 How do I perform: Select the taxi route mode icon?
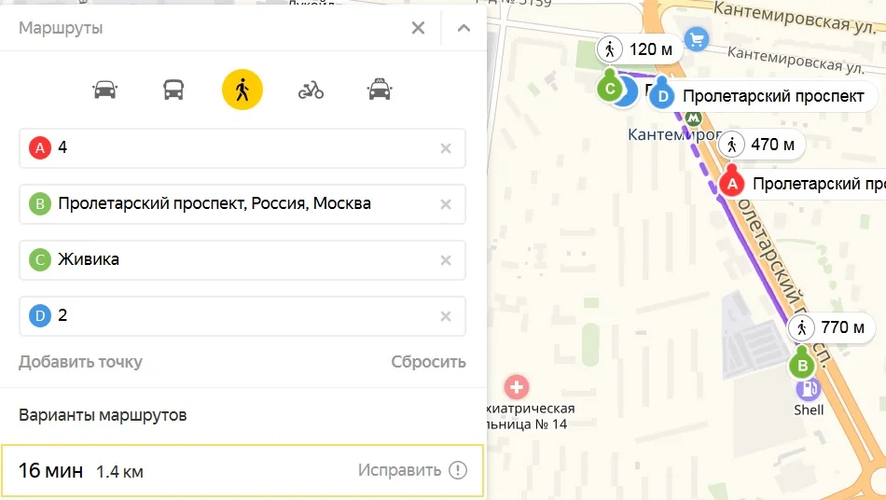[380, 90]
